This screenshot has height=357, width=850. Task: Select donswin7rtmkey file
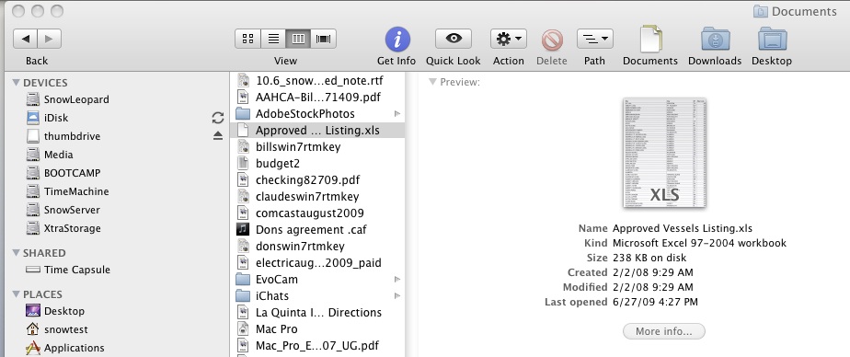[x=317, y=246]
